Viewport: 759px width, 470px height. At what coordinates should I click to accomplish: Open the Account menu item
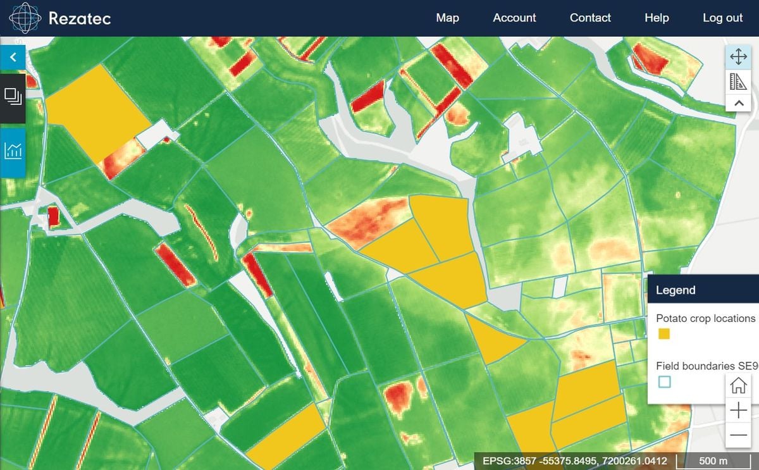514,18
